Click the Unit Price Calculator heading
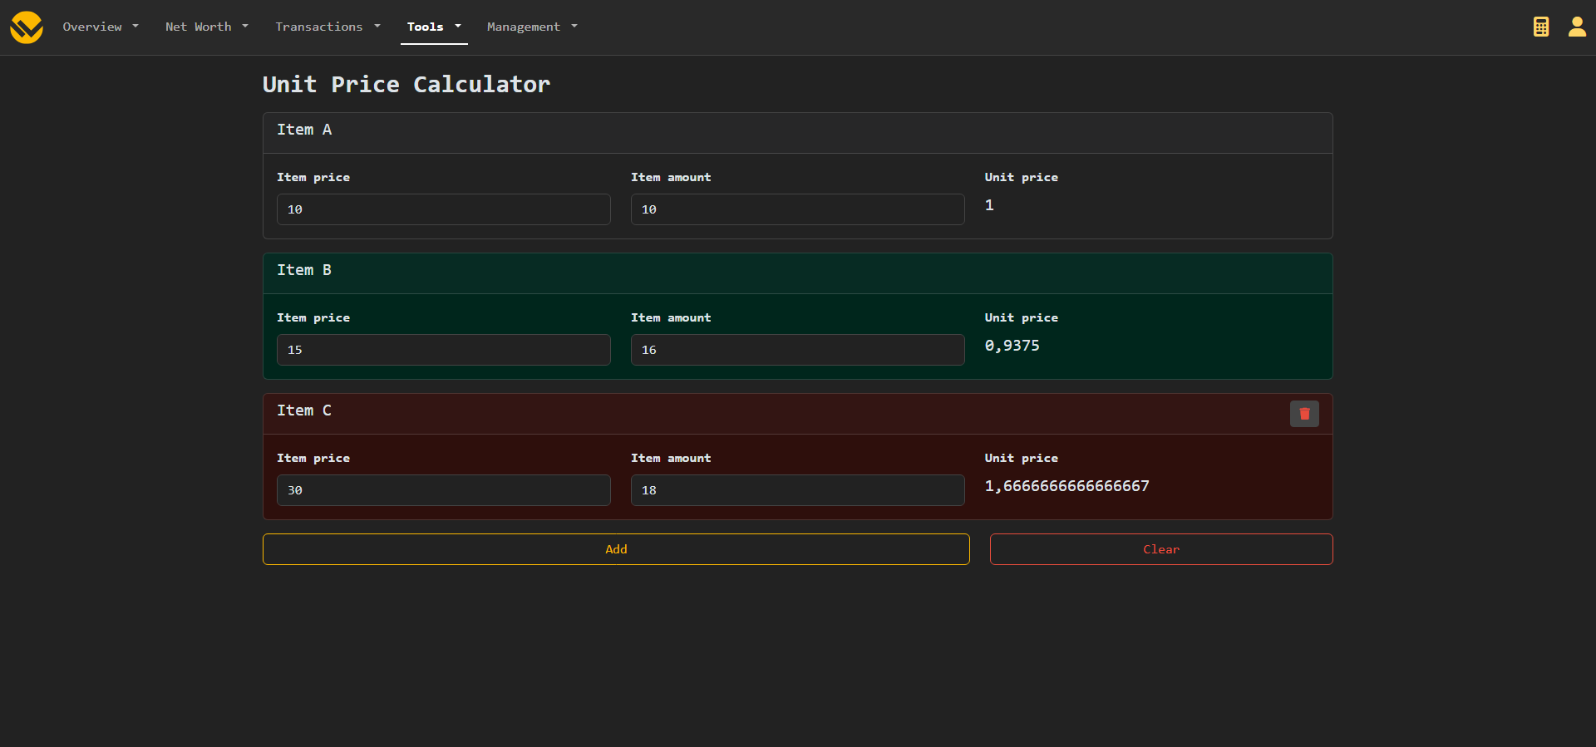Screen dimensions: 1596x747 406,85
